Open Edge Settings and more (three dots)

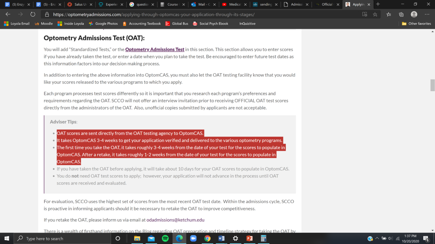pyautogui.click(x=427, y=14)
